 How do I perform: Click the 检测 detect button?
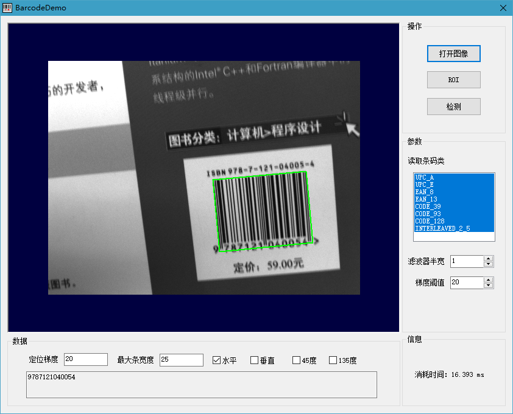tap(453, 107)
